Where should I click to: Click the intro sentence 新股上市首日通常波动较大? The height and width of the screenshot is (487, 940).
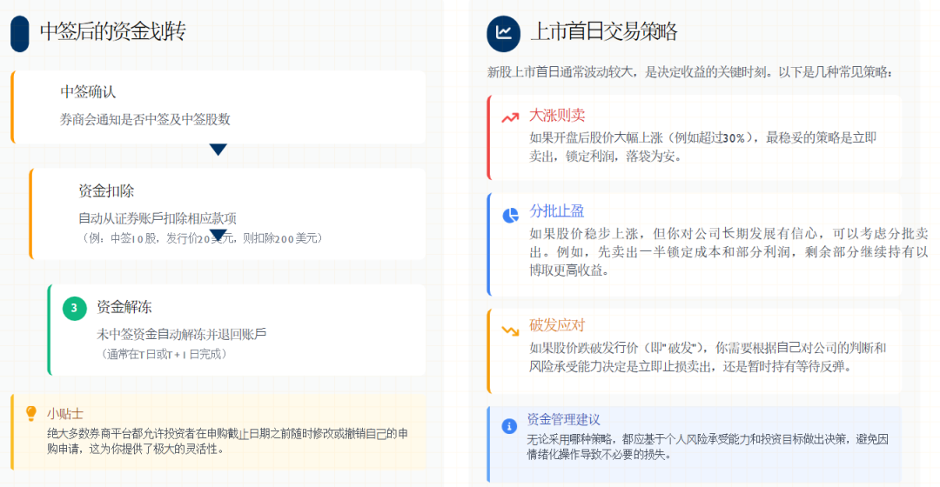pos(690,72)
